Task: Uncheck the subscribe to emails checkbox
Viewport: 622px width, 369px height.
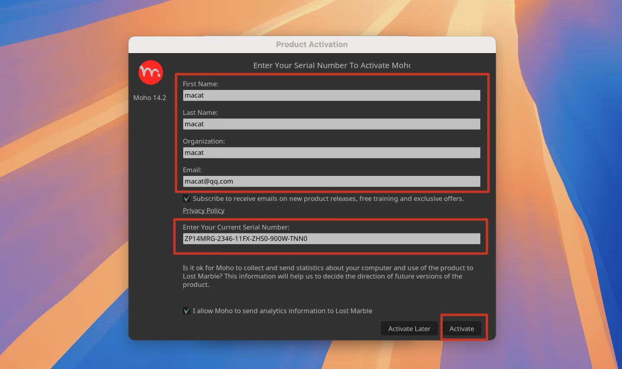Action: click(187, 198)
